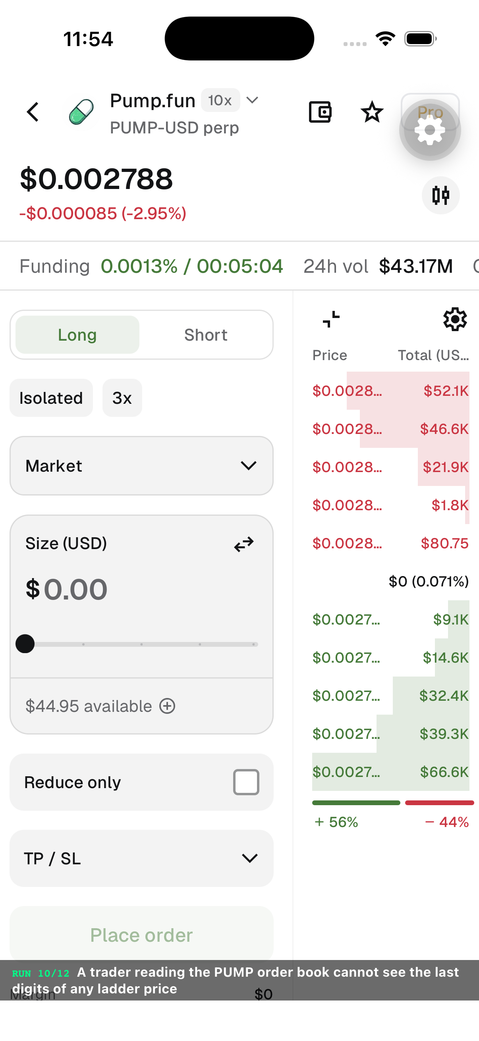The height and width of the screenshot is (1041, 479).
Task: Tap the Total (US... column header
Action: click(x=433, y=355)
